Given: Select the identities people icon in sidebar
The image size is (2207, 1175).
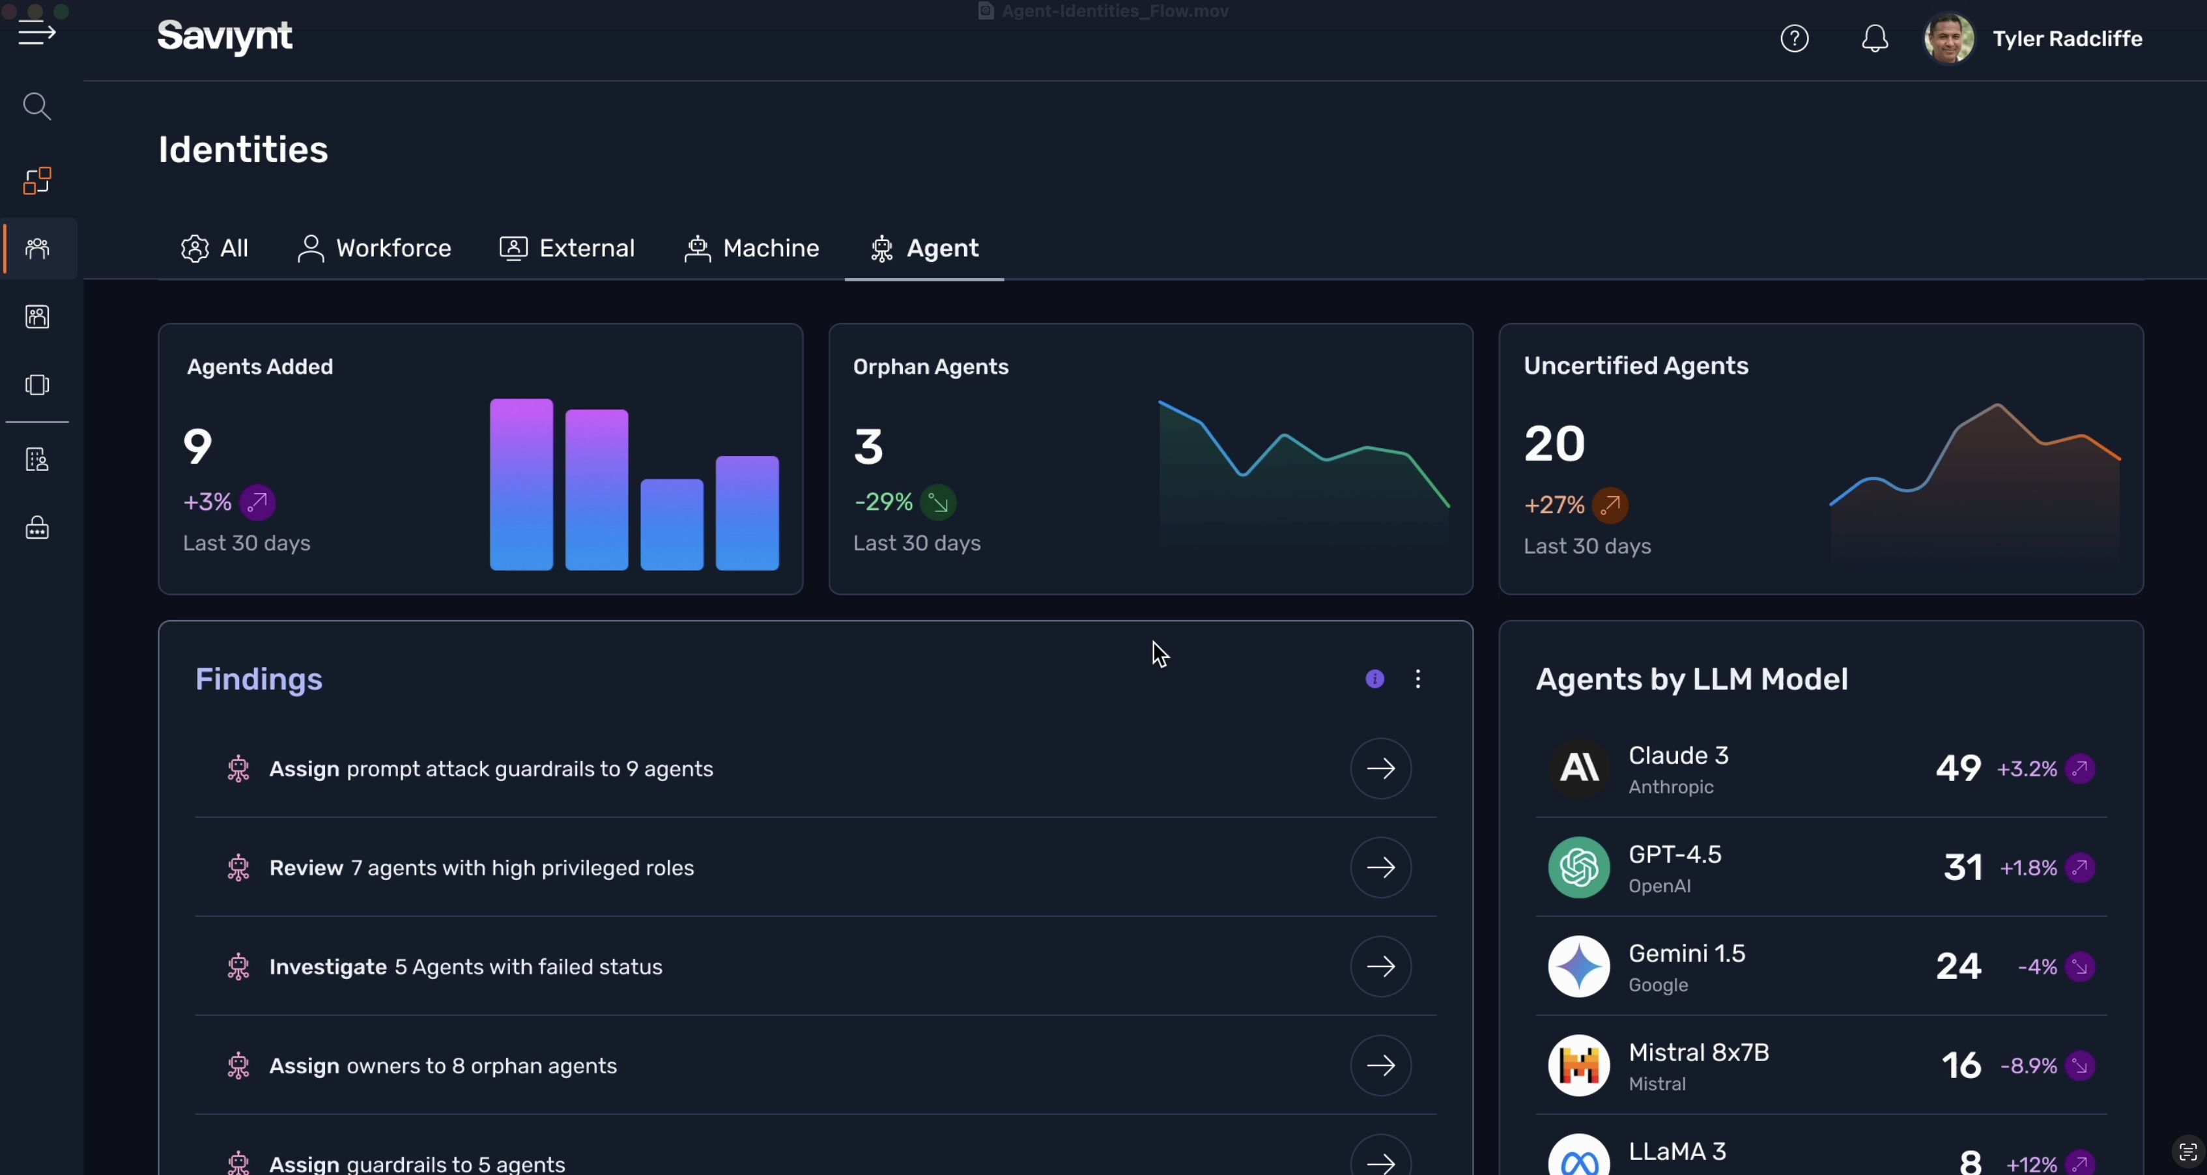Looking at the screenshot, I should (x=37, y=248).
